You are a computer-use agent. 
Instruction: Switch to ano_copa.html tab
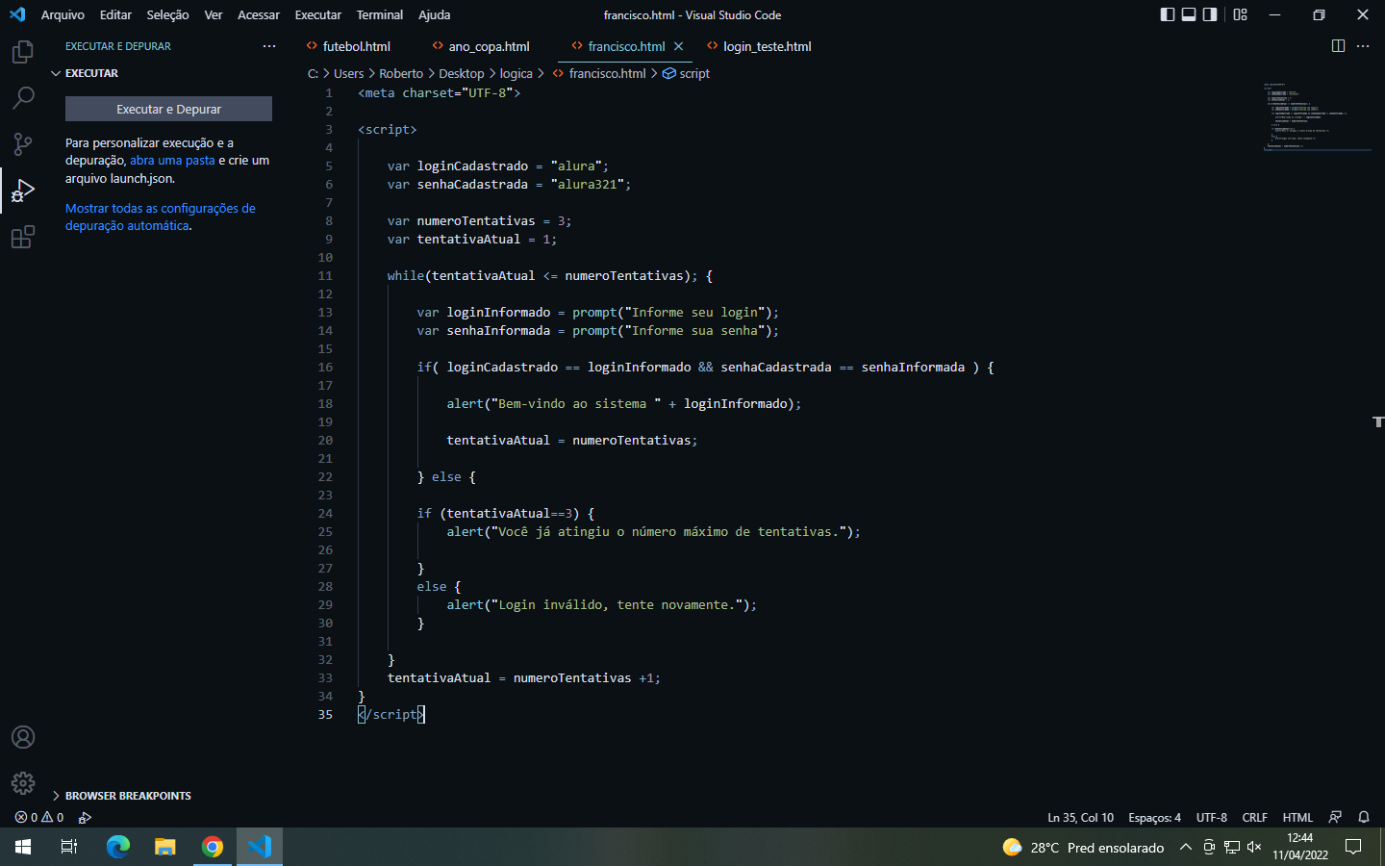tap(489, 46)
